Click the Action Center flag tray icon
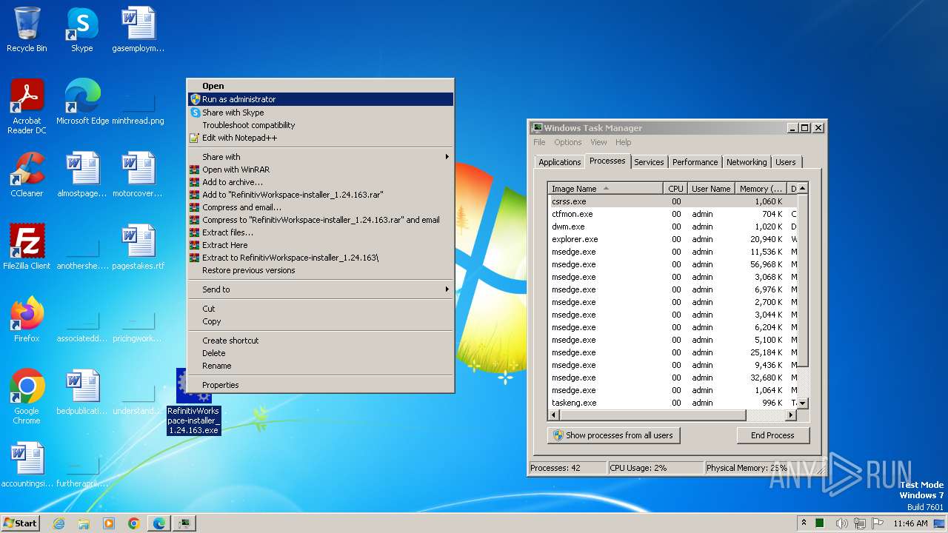 click(x=878, y=523)
